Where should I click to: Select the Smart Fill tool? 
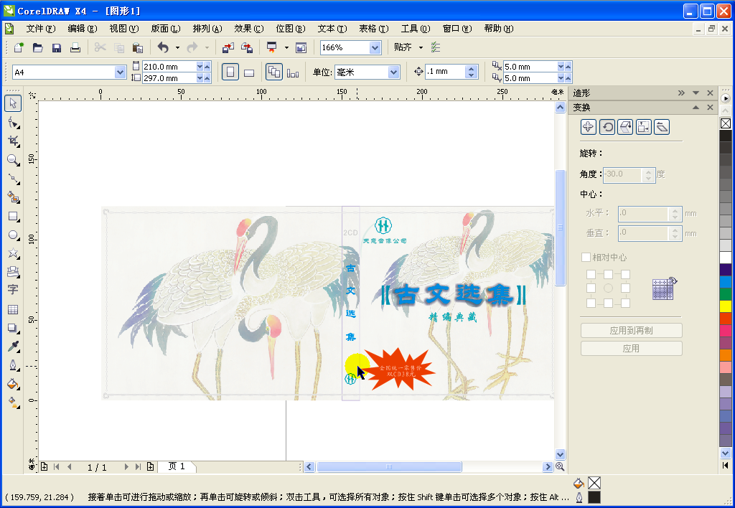(x=13, y=197)
